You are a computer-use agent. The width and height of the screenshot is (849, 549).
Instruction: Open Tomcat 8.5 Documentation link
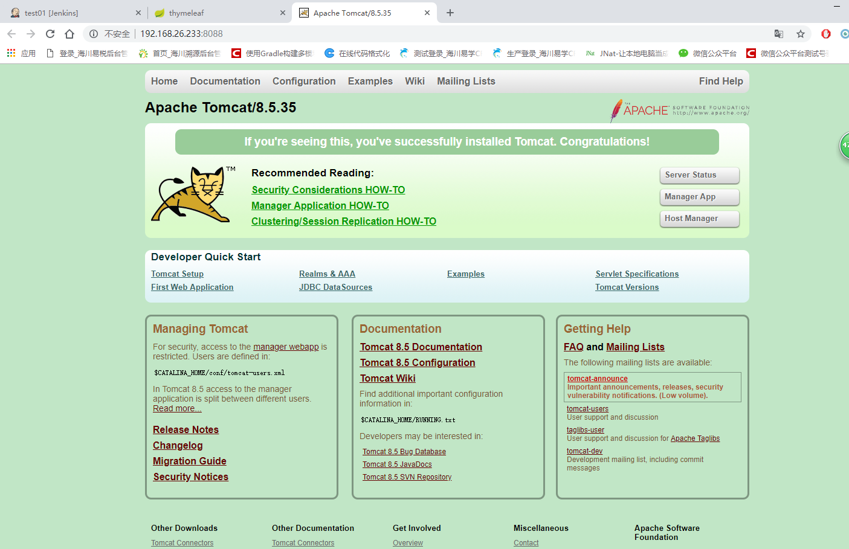pos(421,347)
